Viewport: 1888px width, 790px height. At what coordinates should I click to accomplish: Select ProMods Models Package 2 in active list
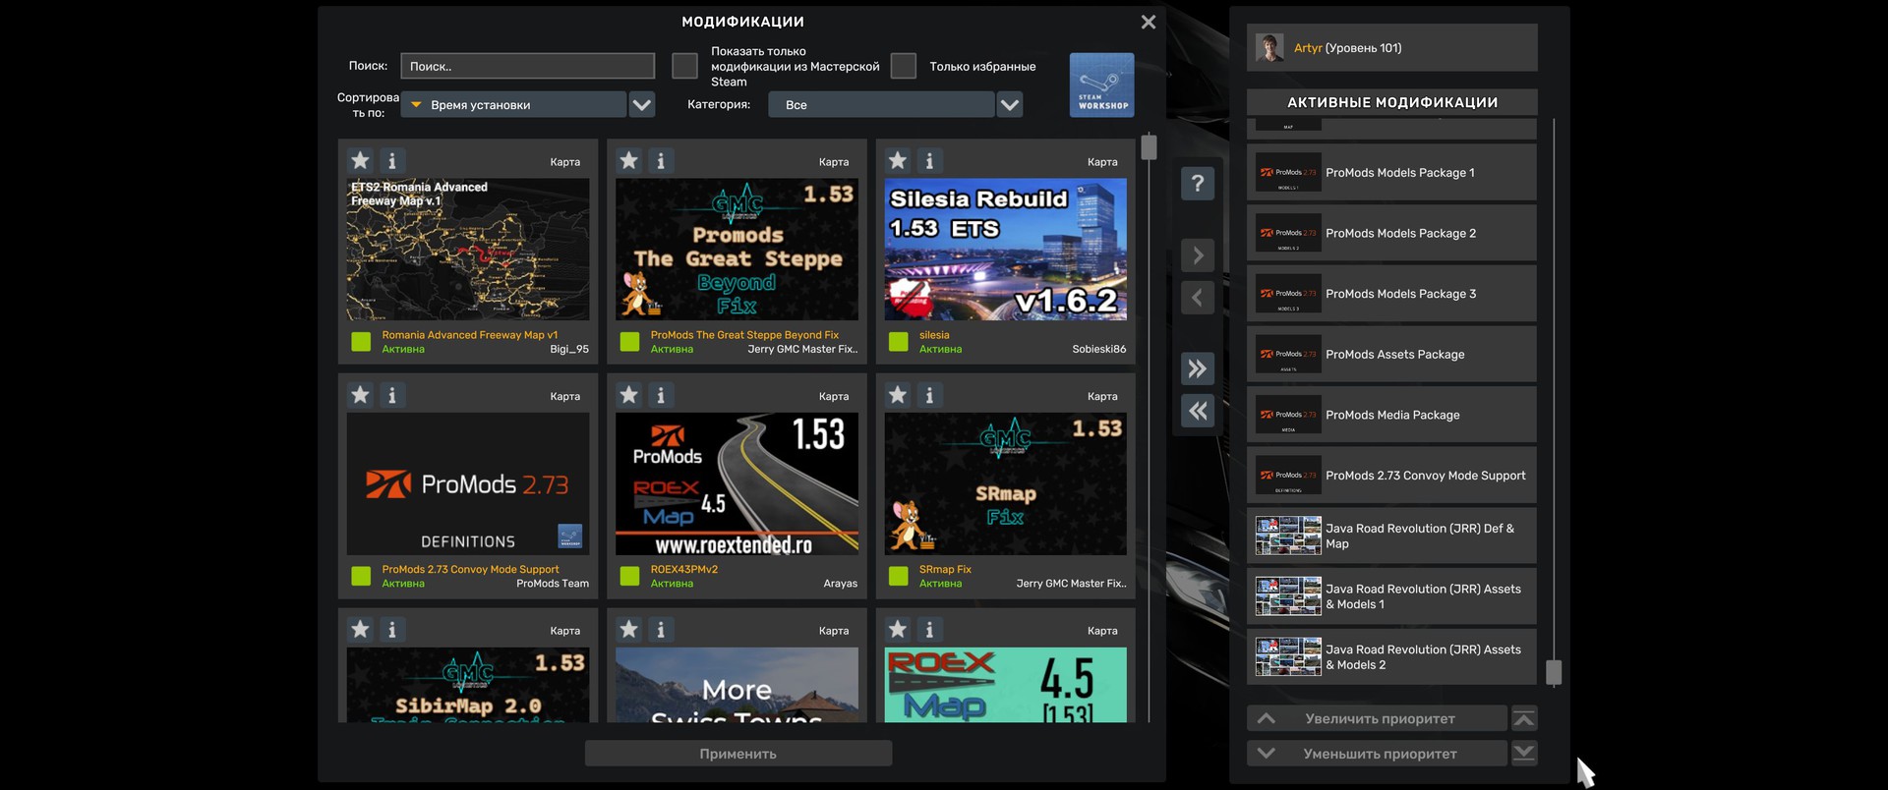pos(1391,234)
